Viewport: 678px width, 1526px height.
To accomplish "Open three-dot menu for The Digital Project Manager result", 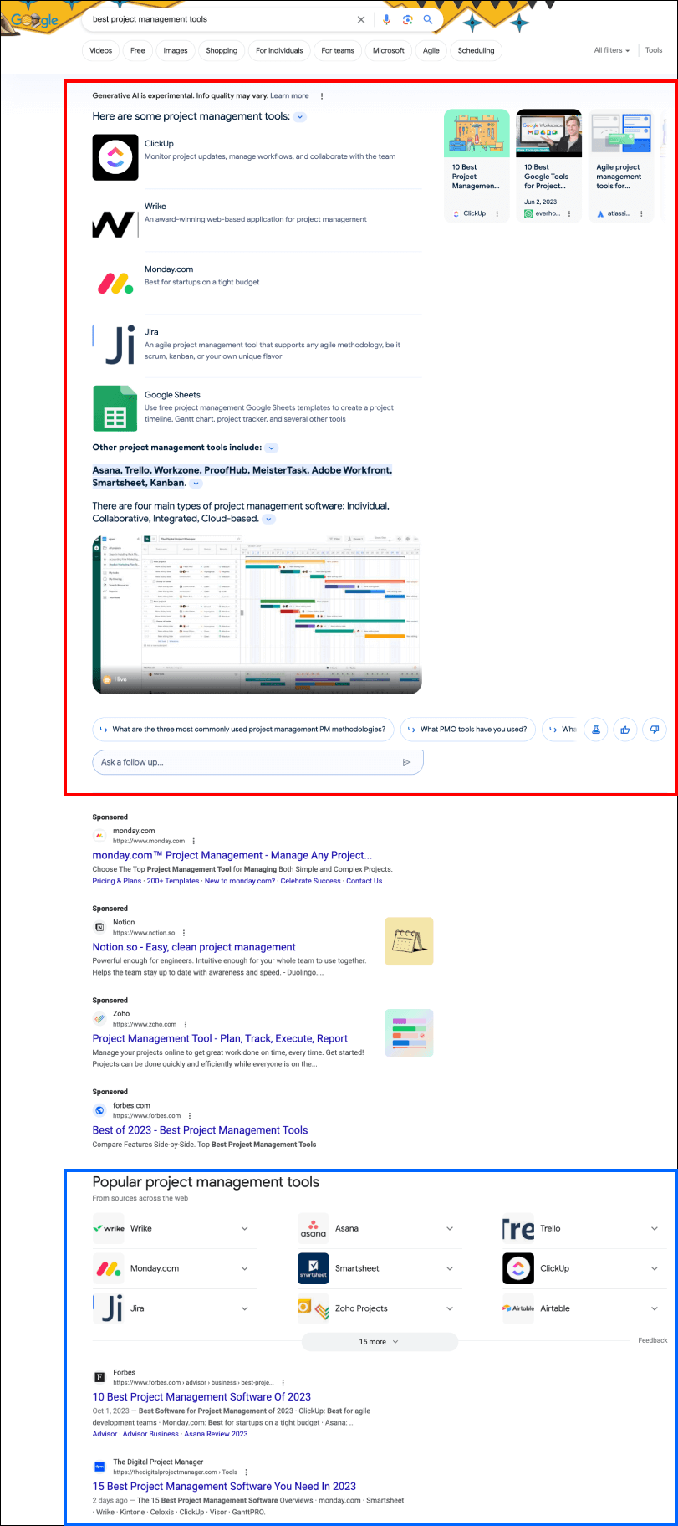I will 247,1472.
